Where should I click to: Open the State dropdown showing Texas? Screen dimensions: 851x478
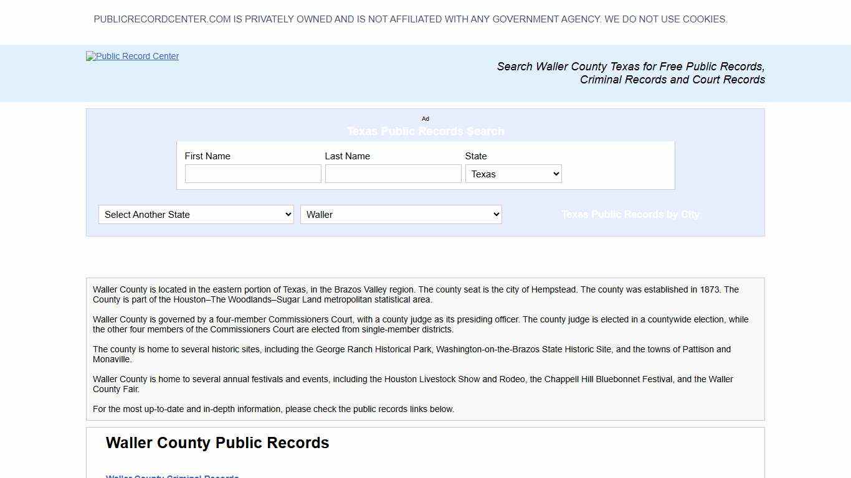click(513, 174)
